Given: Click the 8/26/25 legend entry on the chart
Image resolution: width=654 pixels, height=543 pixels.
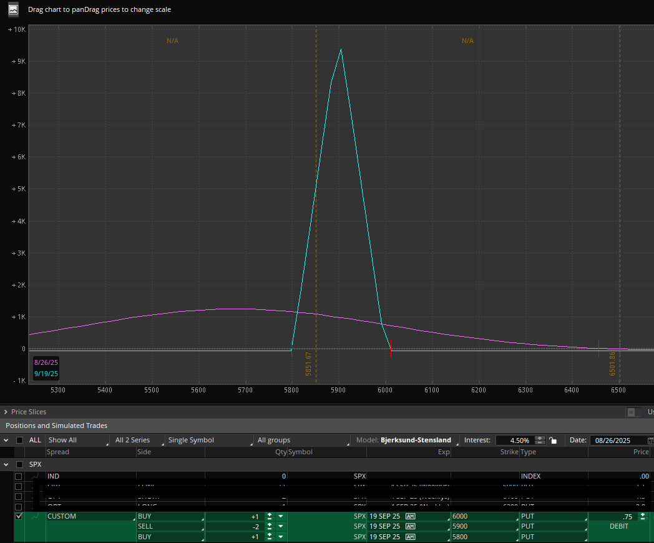Looking at the screenshot, I should coord(46,362).
